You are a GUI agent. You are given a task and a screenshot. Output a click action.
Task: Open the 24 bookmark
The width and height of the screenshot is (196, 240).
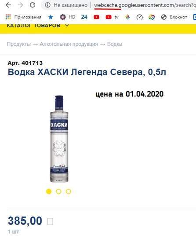[x=84, y=17]
